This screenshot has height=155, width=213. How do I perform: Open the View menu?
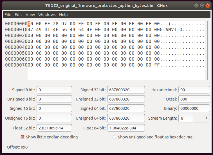30,15
